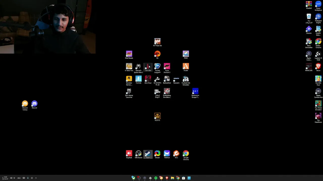
Task: Open the Revo Uninstaller shortcut
Action: click(309, 43)
